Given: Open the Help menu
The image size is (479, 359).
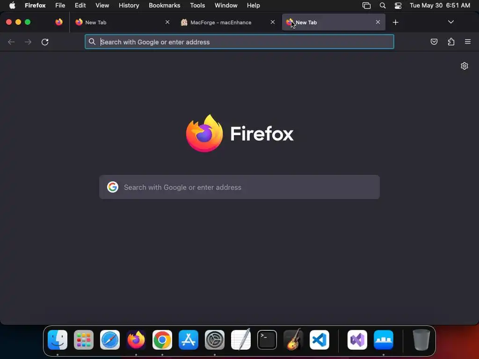Looking at the screenshot, I should (x=254, y=5).
